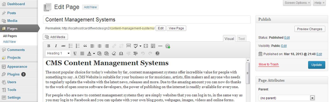Select Add New under Pages submenu

(x=9, y=42)
